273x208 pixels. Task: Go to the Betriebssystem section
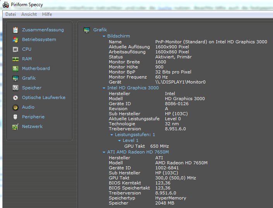pos(39,39)
